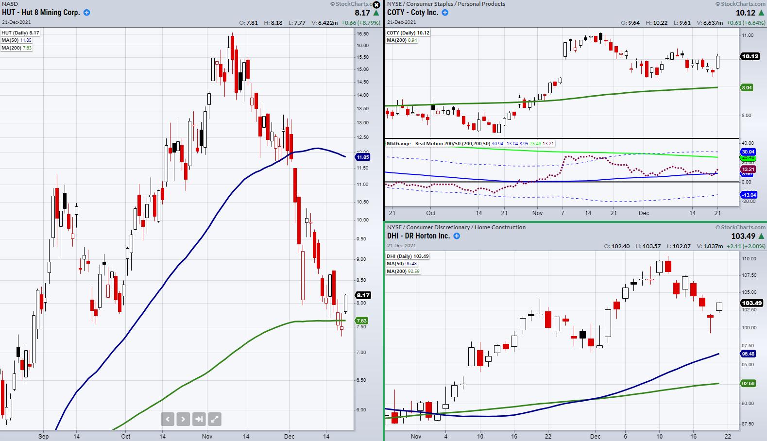This screenshot has width=767, height=441.
Task: Click the blue 30.94 tag on Real Motion axis
Action: coord(749,152)
